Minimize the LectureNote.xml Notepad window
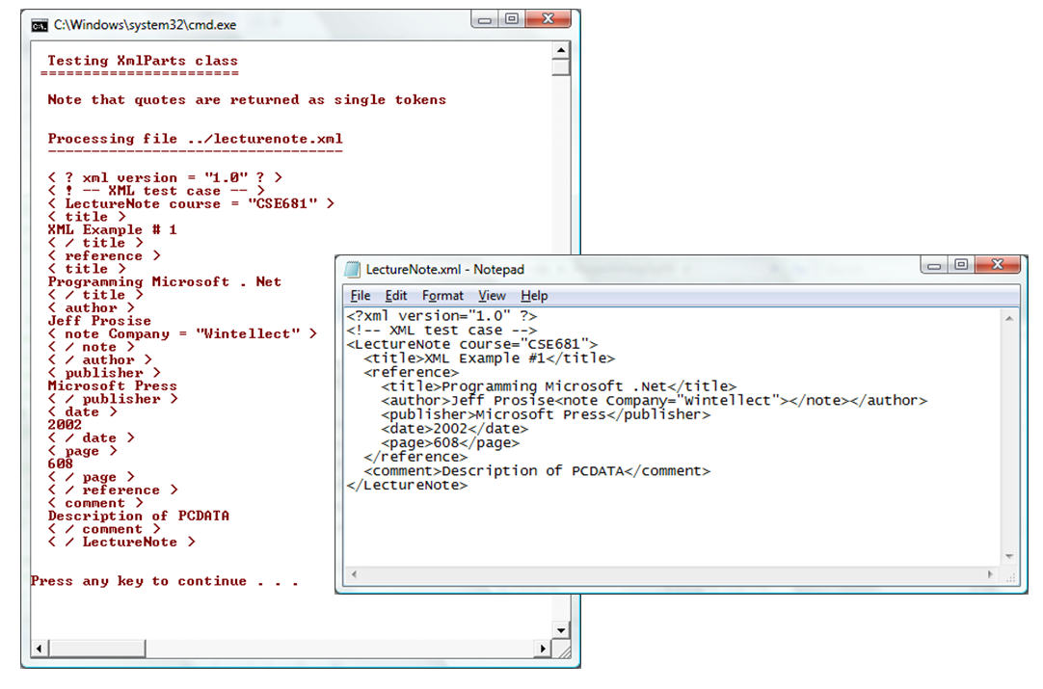The height and width of the screenshot is (689, 1043). [935, 265]
